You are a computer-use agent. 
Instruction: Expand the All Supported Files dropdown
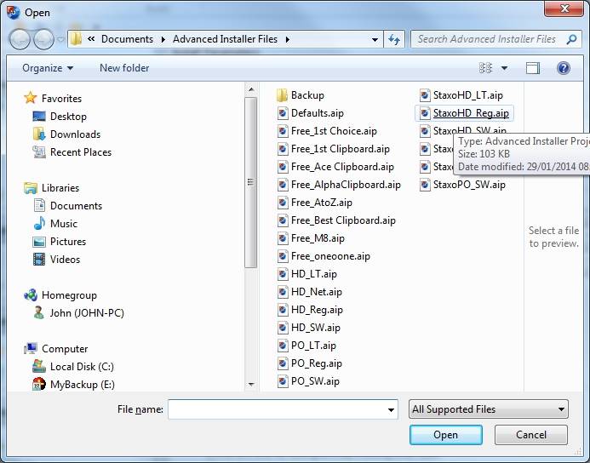pos(561,409)
